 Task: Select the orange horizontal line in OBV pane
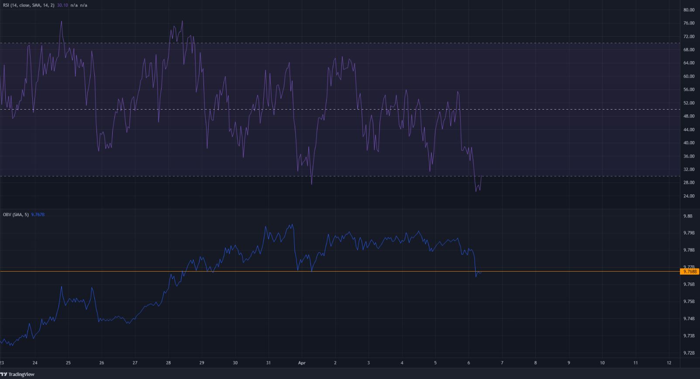[349, 272]
